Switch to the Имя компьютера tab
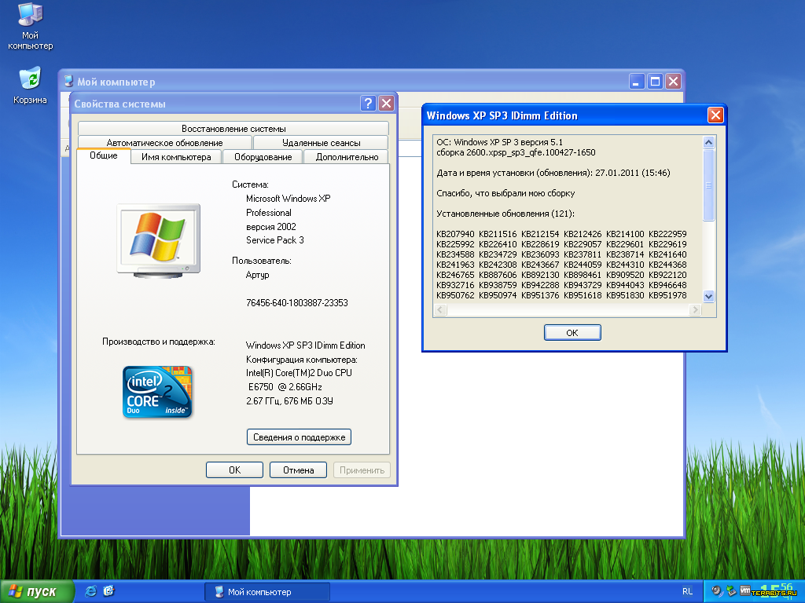Viewport: 805px width, 603px height. 176,157
